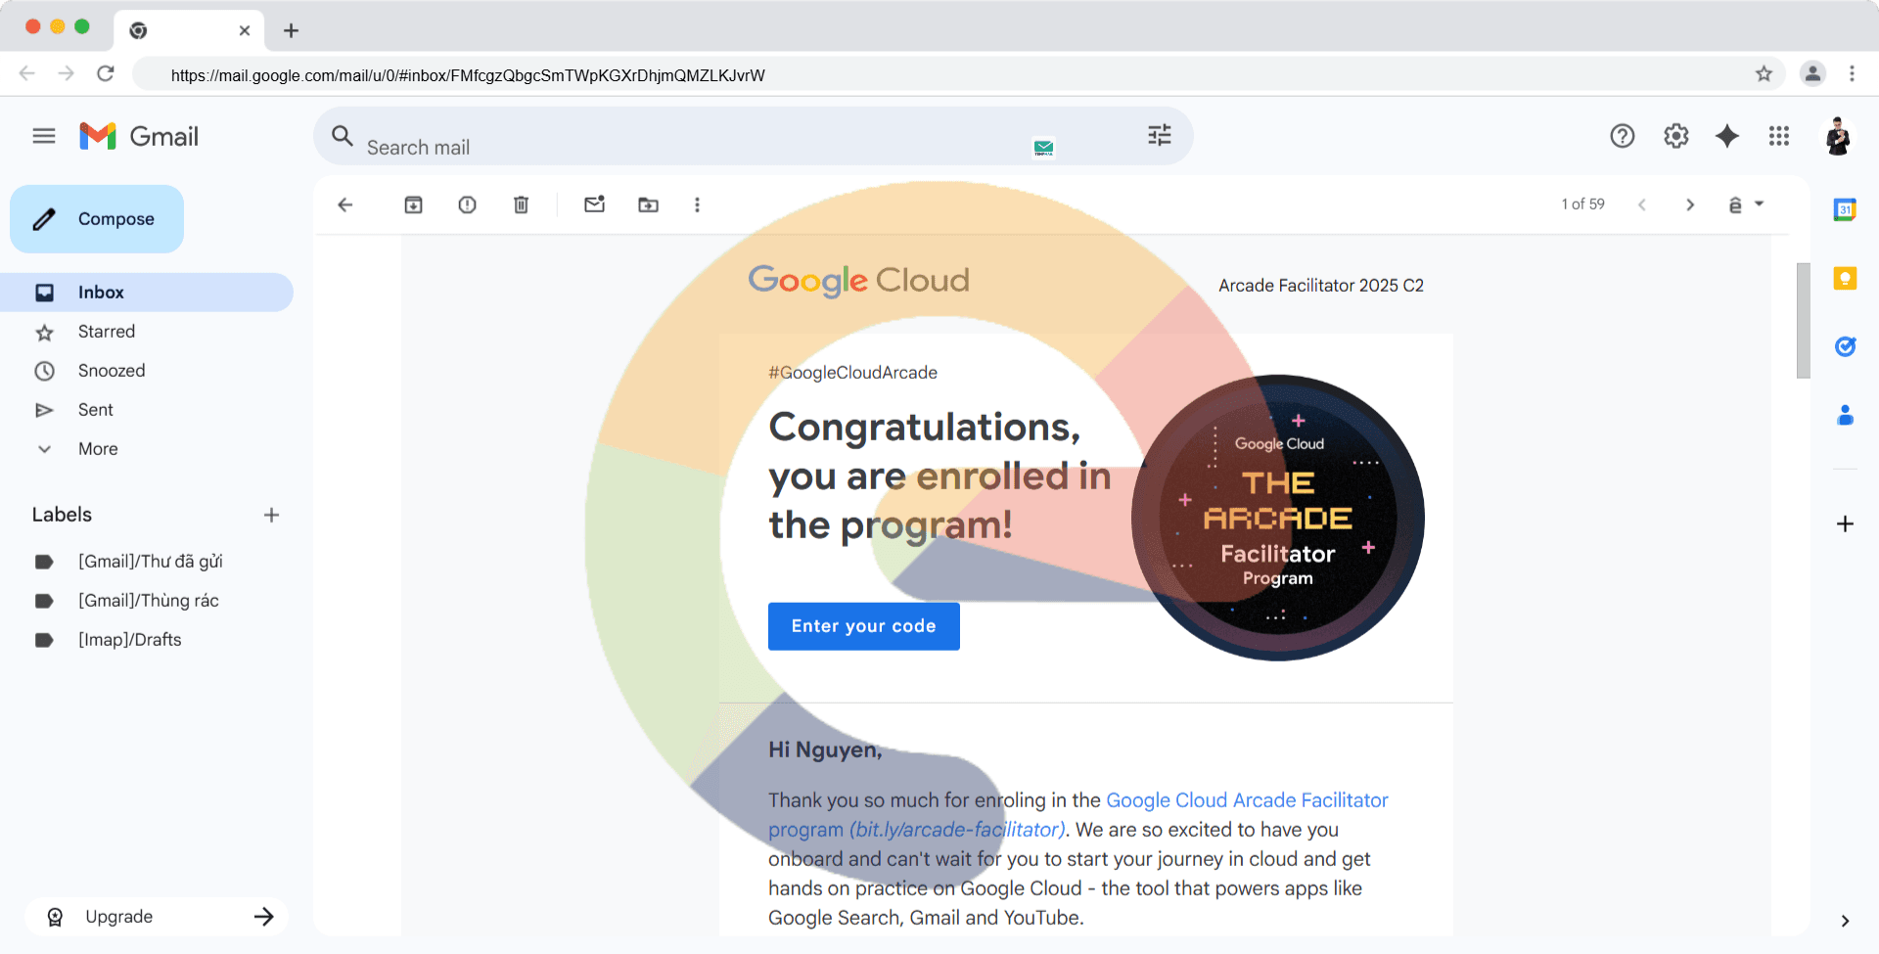The width and height of the screenshot is (1879, 954).
Task: Open Google Keep side panel
Action: [1845, 279]
